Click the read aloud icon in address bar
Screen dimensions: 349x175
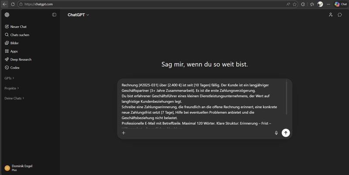tap(288, 4)
